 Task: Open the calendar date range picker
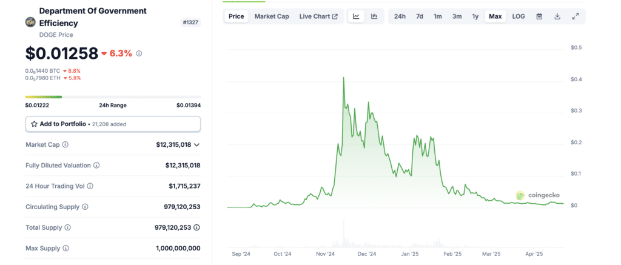[x=539, y=16]
